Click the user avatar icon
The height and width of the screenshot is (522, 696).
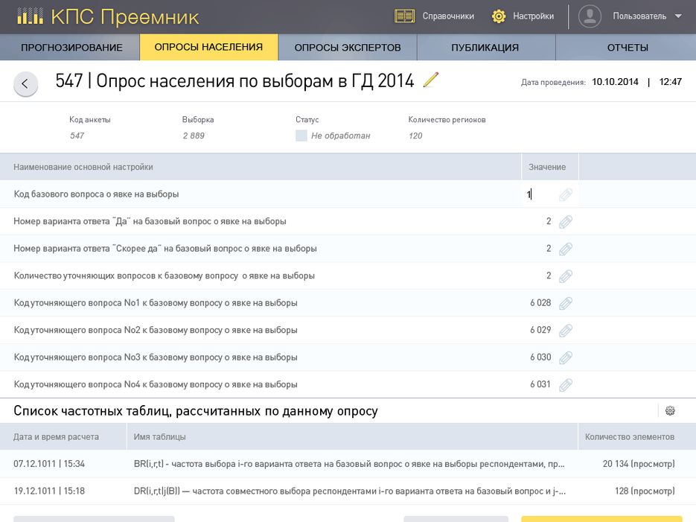coord(590,16)
